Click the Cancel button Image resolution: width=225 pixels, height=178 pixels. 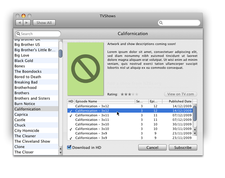(x=153, y=148)
